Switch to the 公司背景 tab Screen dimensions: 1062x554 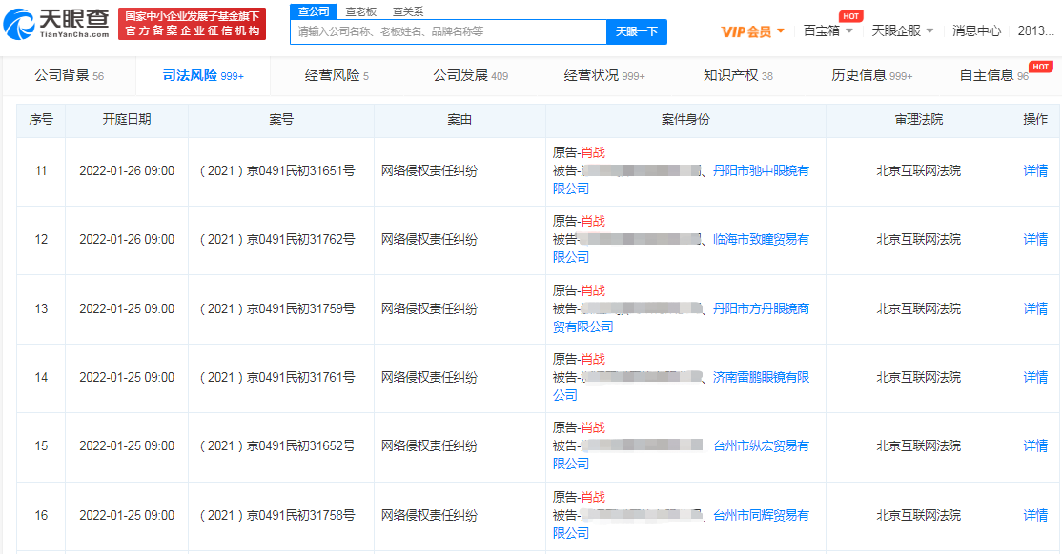tap(69, 76)
